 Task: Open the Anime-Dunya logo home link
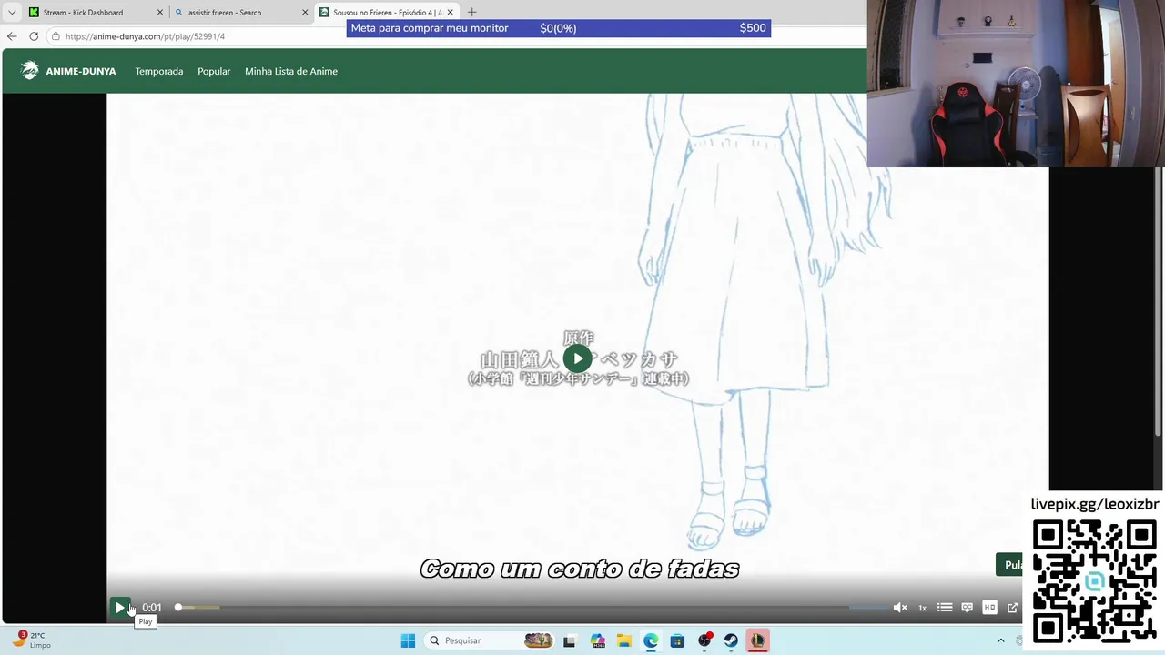[x=68, y=71]
